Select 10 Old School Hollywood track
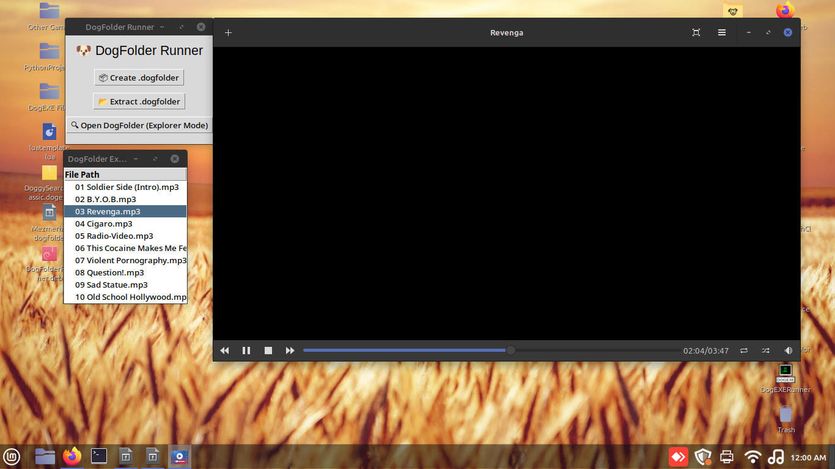The width and height of the screenshot is (835, 469). coord(125,297)
